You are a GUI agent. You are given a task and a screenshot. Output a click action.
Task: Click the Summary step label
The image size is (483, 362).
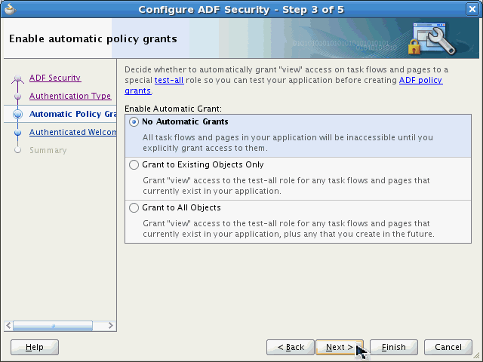(48, 150)
